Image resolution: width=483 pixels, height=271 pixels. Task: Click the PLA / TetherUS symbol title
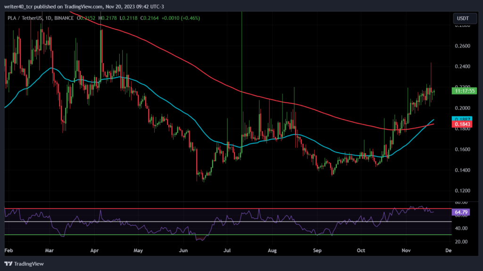pos(25,18)
